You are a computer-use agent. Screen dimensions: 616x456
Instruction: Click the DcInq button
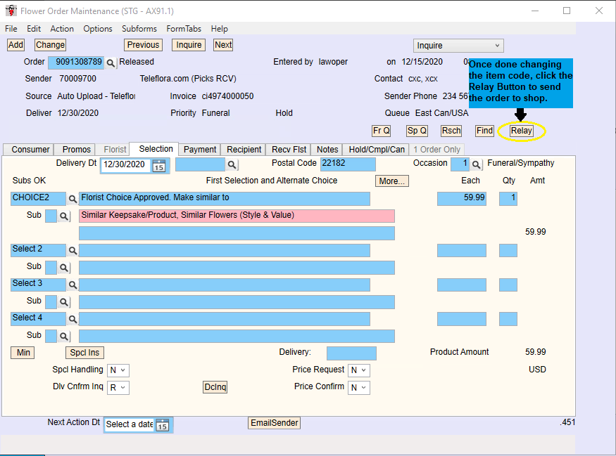215,387
